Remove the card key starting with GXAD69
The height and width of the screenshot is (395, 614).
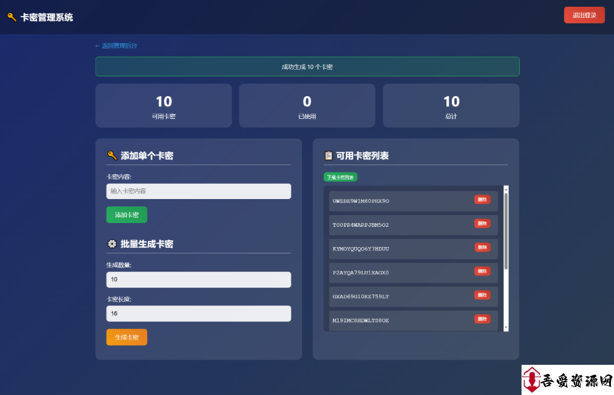(x=482, y=295)
